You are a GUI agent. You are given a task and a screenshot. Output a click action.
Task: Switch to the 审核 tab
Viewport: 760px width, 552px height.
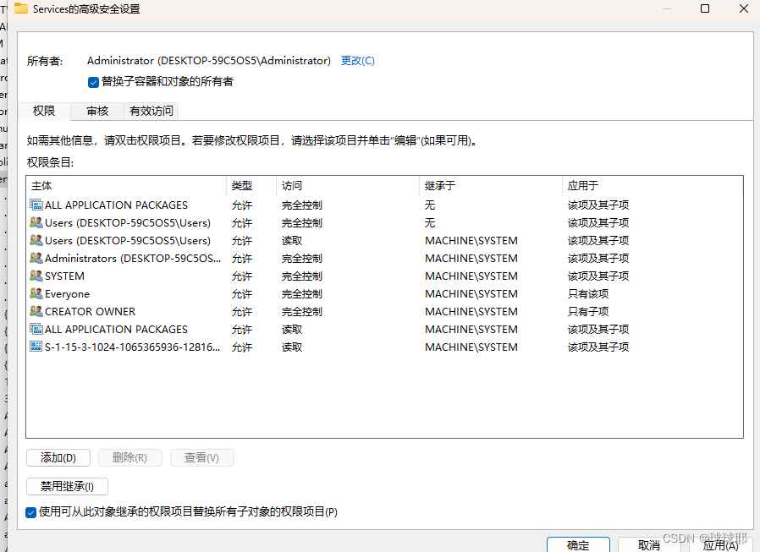coord(96,110)
